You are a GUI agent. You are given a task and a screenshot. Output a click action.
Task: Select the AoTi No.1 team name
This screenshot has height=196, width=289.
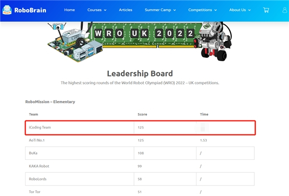tap(37, 140)
